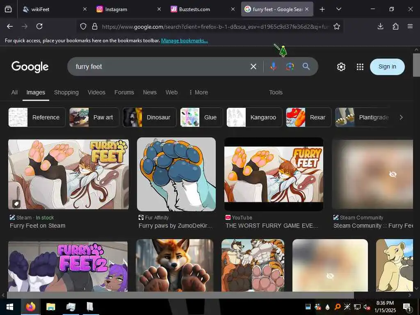This screenshot has width=420, height=315.
Task: Switch to the All results tab
Action: (x=14, y=92)
